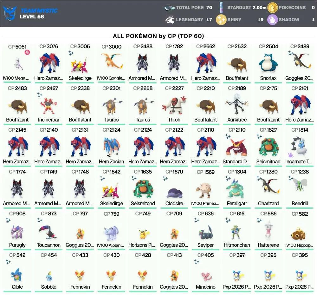
Task: Click the "Minccino" name label
Action: pyautogui.click(x=206, y=287)
